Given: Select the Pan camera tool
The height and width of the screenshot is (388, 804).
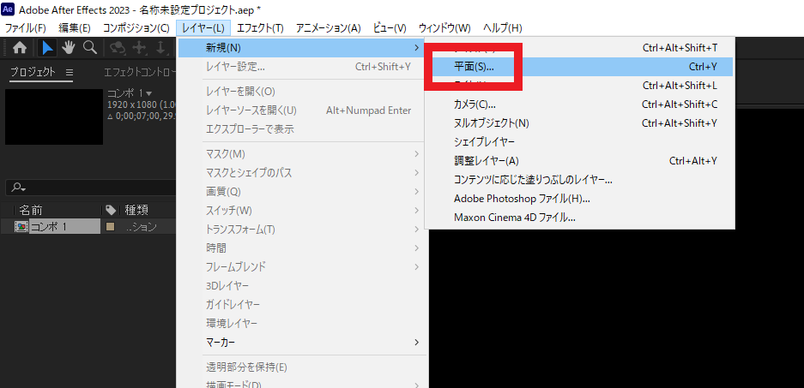Looking at the screenshot, I should 139,48.
